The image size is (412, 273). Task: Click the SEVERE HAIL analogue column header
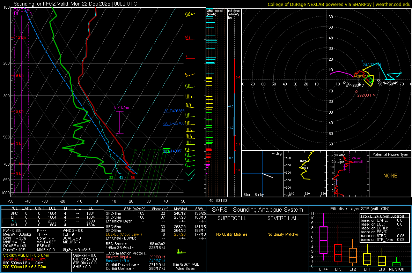(x=283, y=218)
